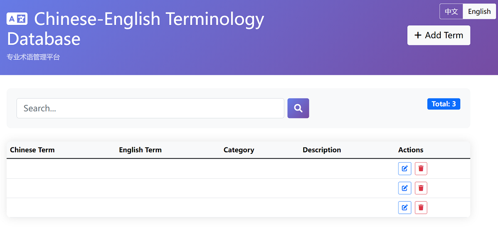The height and width of the screenshot is (227, 498).
Task: Switch language to English
Action: (x=479, y=11)
